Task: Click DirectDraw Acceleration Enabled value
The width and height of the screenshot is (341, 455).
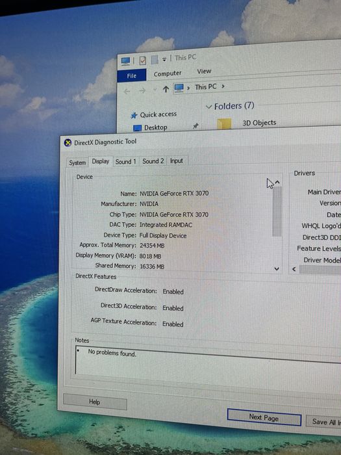Action: tap(173, 292)
